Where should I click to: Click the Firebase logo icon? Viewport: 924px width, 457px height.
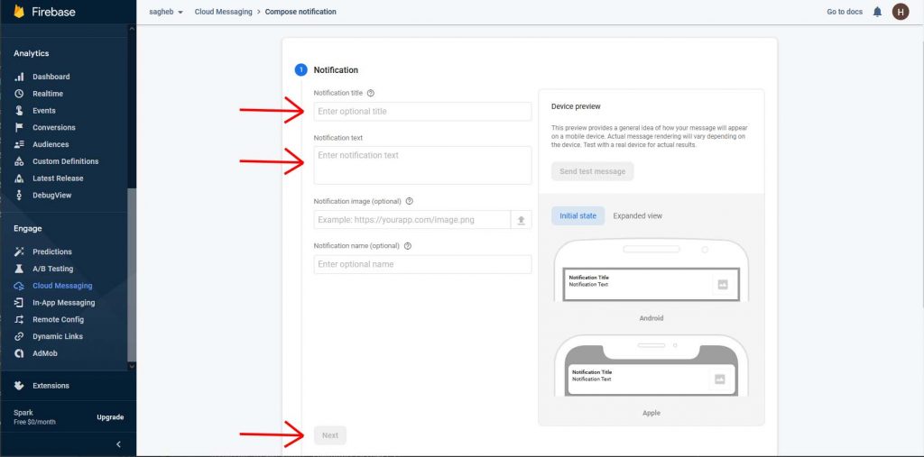coord(20,12)
